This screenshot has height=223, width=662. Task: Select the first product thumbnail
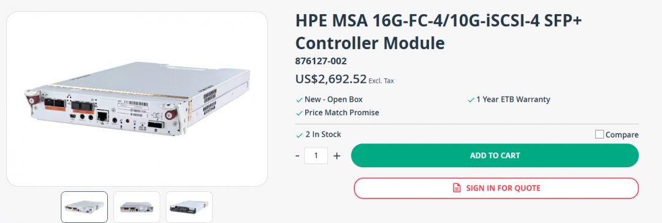coord(85,207)
